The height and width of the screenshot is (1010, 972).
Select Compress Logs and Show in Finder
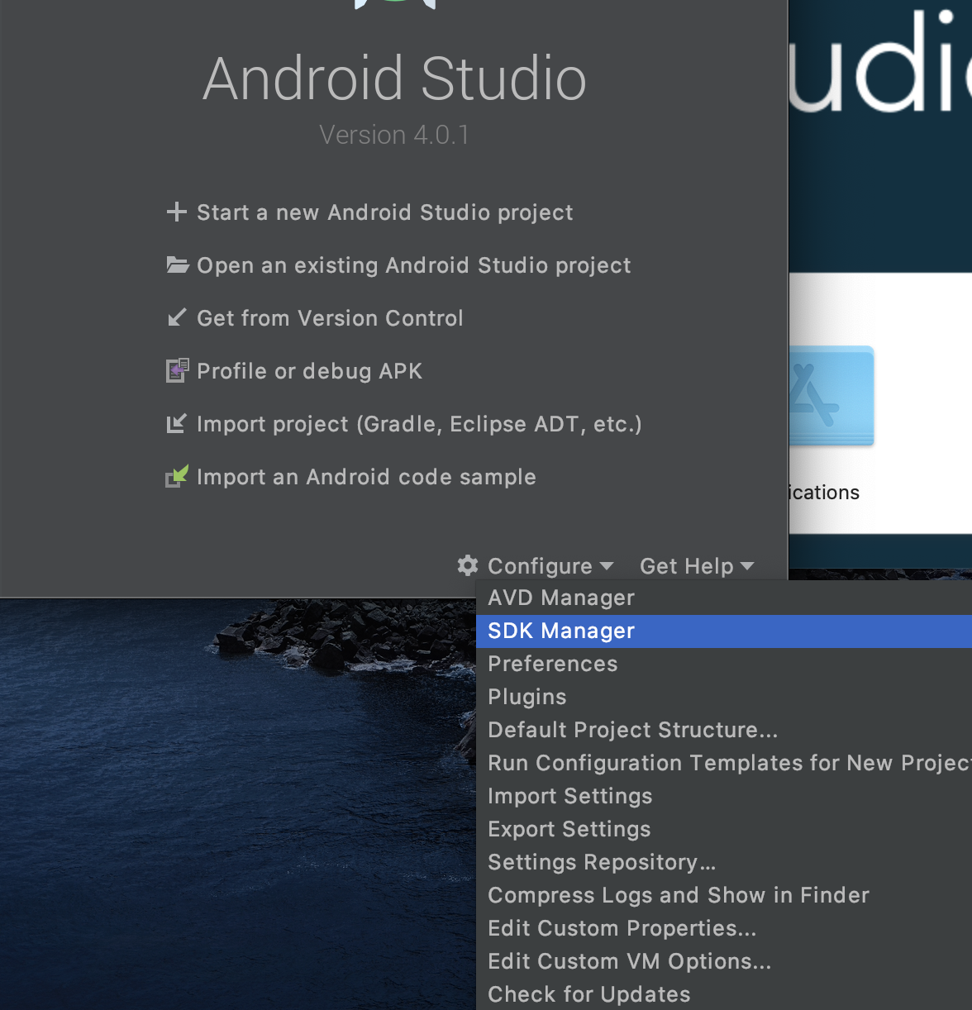724,895
